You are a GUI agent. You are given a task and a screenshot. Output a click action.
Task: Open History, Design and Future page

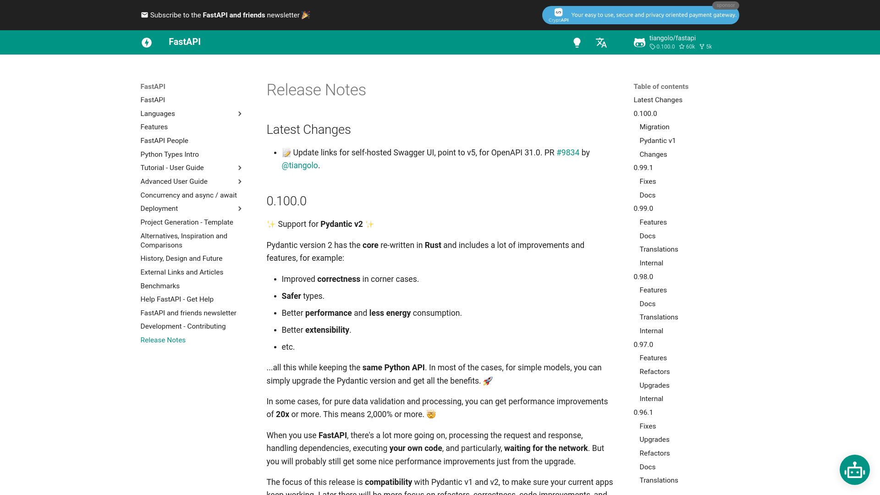tap(181, 258)
